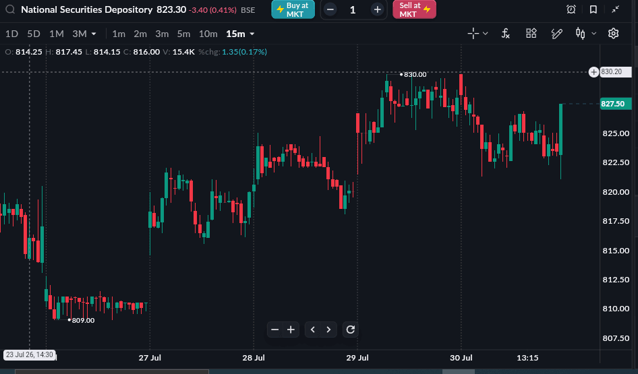Click the 825.00 price axis label
Image resolution: width=638 pixels, height=374 pixels.
616,133
